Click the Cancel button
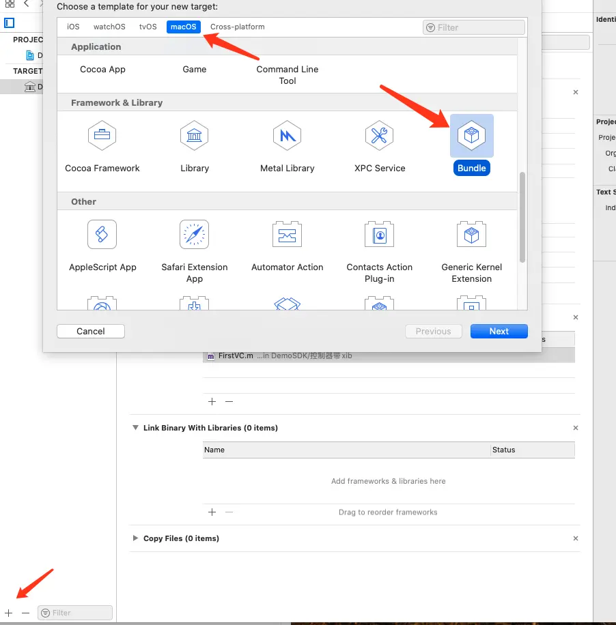Screen dimensions: 616x625 [91, 331]
